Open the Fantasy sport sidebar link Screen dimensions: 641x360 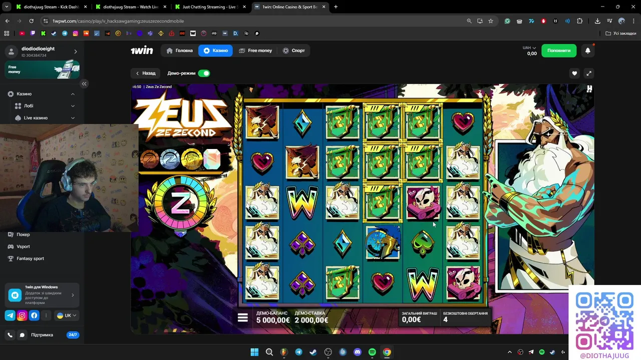pyautogui.click(x=30, y=258)
